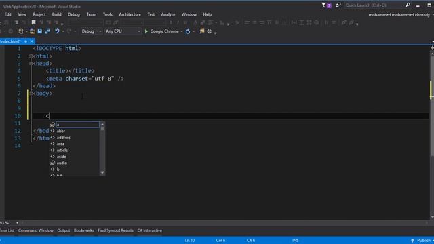Pin the Index.html tab

pyautogui.click(x=26, y=41)
